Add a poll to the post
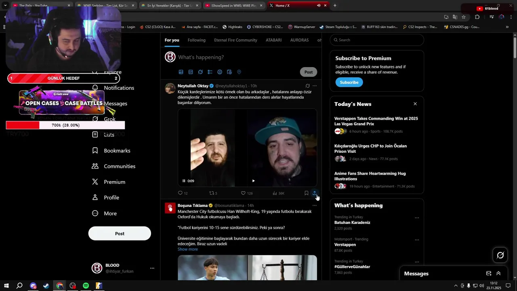Viewport: 517px width, 291px height. coord(210,72)
